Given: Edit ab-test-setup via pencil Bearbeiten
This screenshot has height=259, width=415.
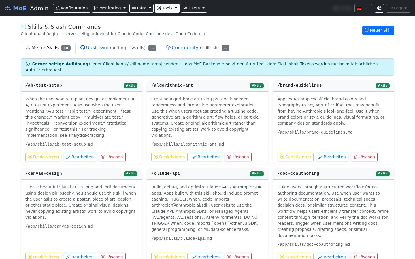Looking at the screenshot, I should (x=80, y=157).
